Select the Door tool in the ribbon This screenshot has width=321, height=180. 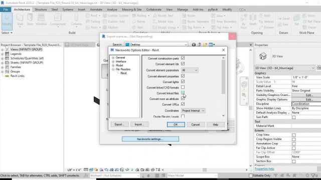click(30, 20)
